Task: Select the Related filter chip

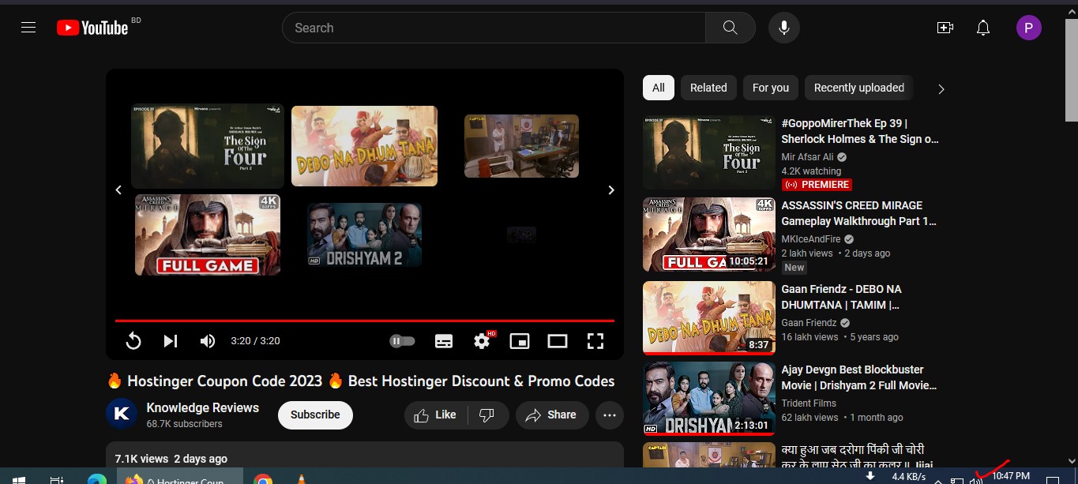Action: click(x=708, y=88)
